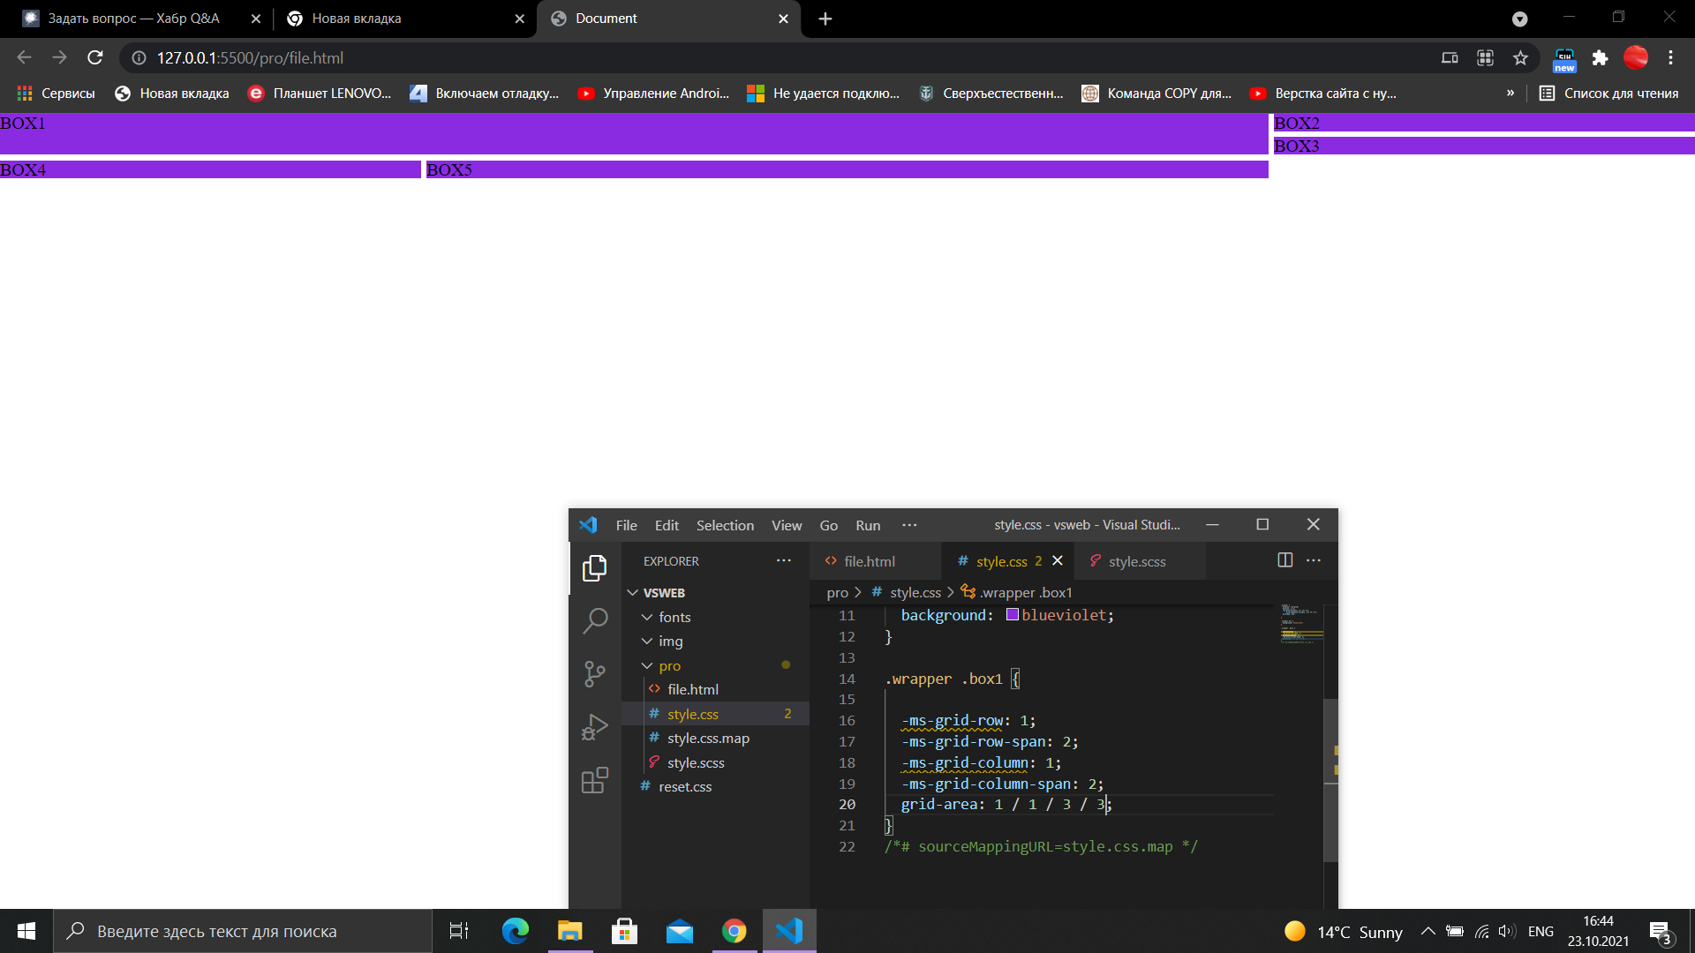The width and height of the screenshot is (1695, 953).
Task: Open Explorer panel ellipsis menu
Action: (784, 560)
